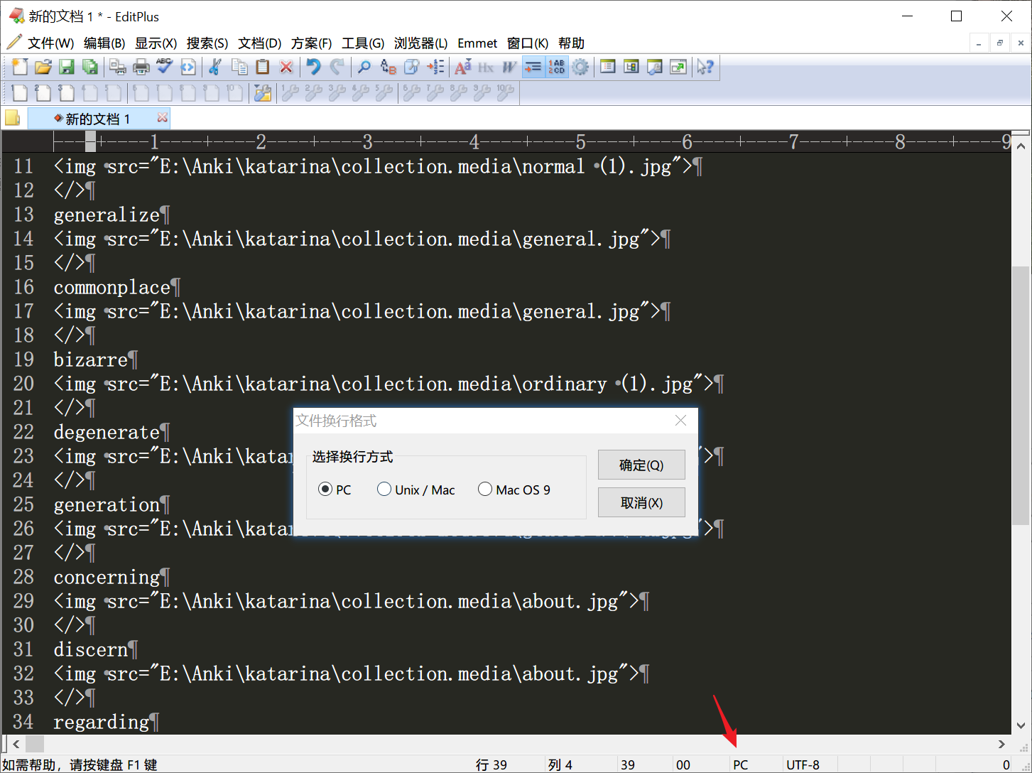This screenshot has height=773, width=1032.
Task: Save the document with the green floppy icon
Action: click(67, 67)
